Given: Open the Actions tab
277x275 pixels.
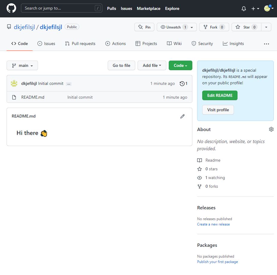Looking at the screenshot, I should 115,43.
